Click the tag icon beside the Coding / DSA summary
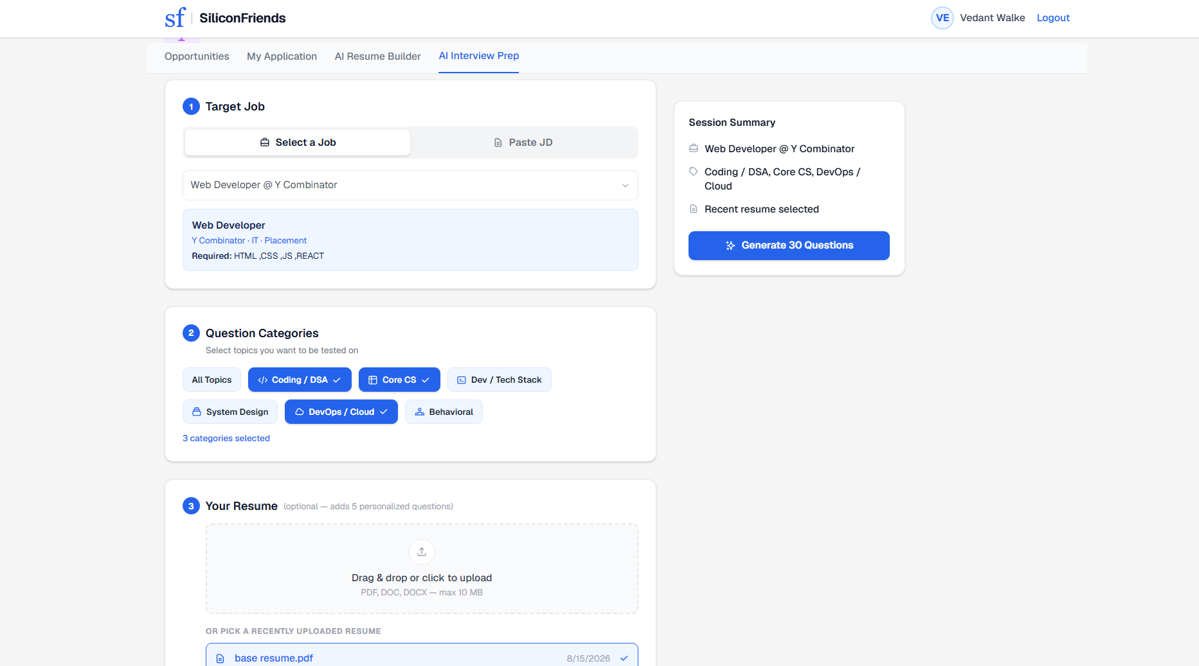1199x666 pixels. 694,171
